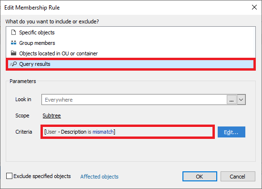This screenshot has height=189, width=262.
Task: Cancel the Edit Membership Rule dialog
Action: pyautogui.click(x=238, y=176)
